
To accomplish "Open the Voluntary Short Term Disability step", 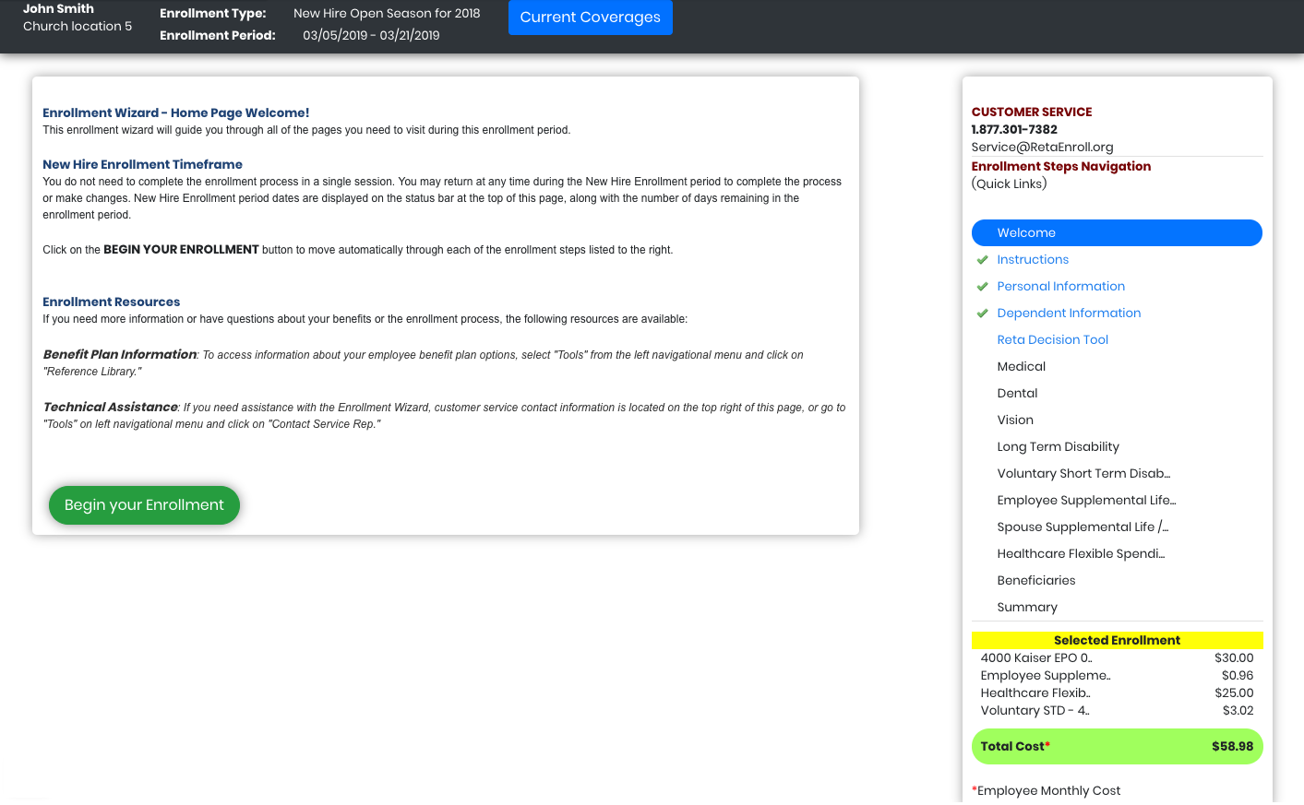I will [1083, 473].
